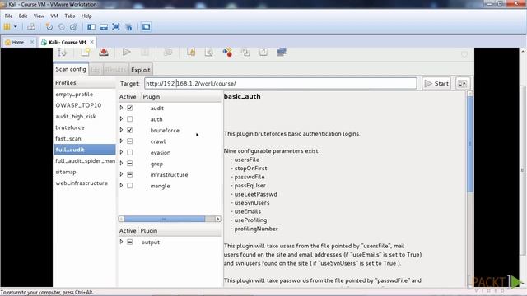Click the red save profile icon

[104, 52]
